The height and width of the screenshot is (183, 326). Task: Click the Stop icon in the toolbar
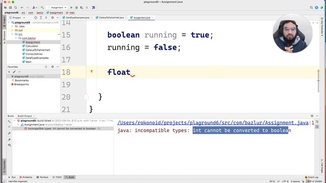coord(87,8)
